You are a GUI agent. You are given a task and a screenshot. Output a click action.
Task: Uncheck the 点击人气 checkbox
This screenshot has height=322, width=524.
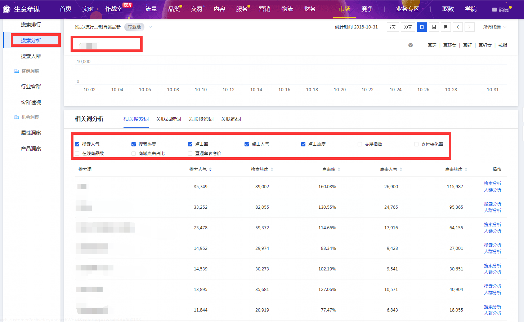[247, 144]
